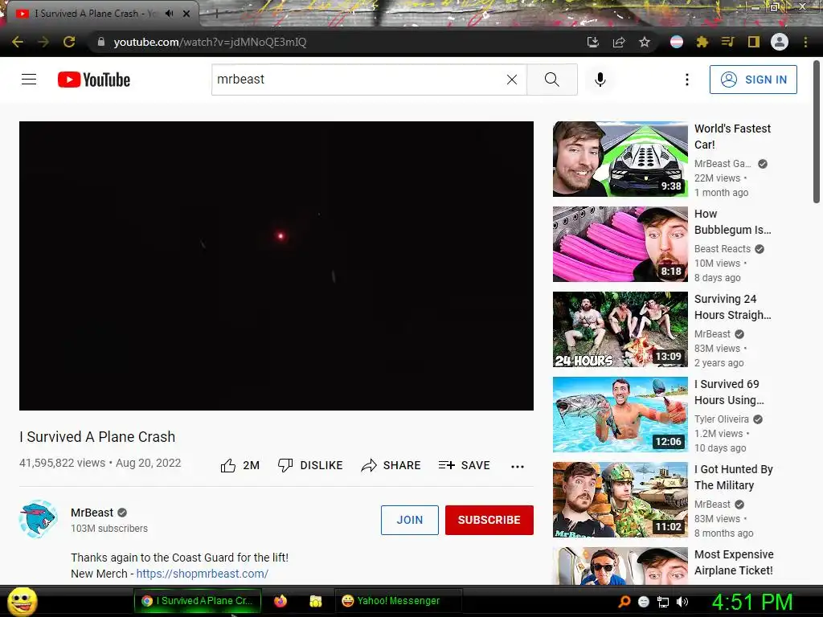Click the Tyler Oliveira channel name
The image size is (823, 617).
pos(721,419)
